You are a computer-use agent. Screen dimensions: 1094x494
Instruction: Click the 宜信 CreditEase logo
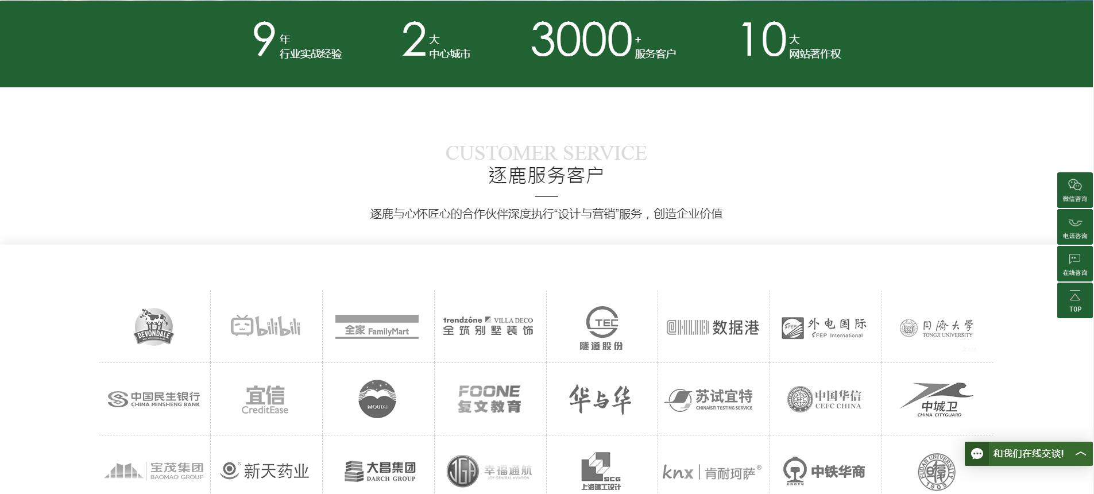tap(265, 400)
